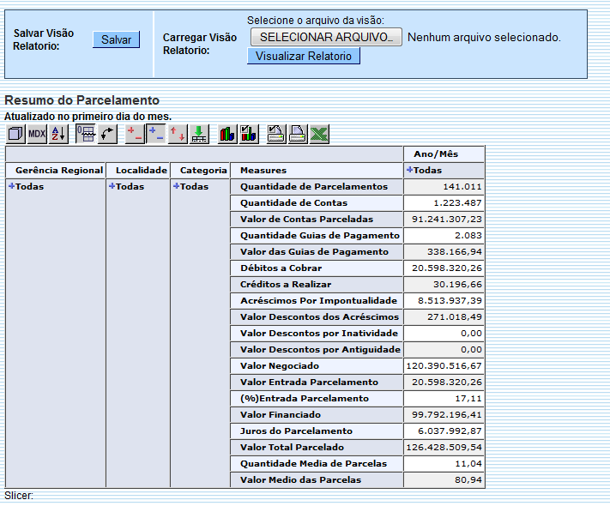Screen dimensions: 610x506
Task: Click the Salvar button
Action: (x=116, y=39)
